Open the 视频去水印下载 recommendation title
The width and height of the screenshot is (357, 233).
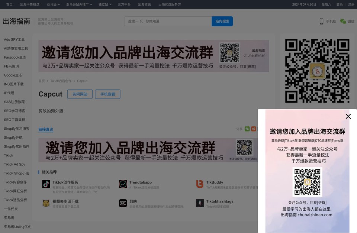(x=65, y=201)
